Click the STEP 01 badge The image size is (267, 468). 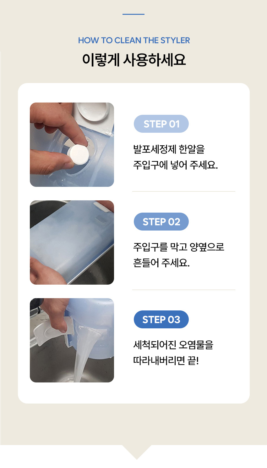point(161,124)
